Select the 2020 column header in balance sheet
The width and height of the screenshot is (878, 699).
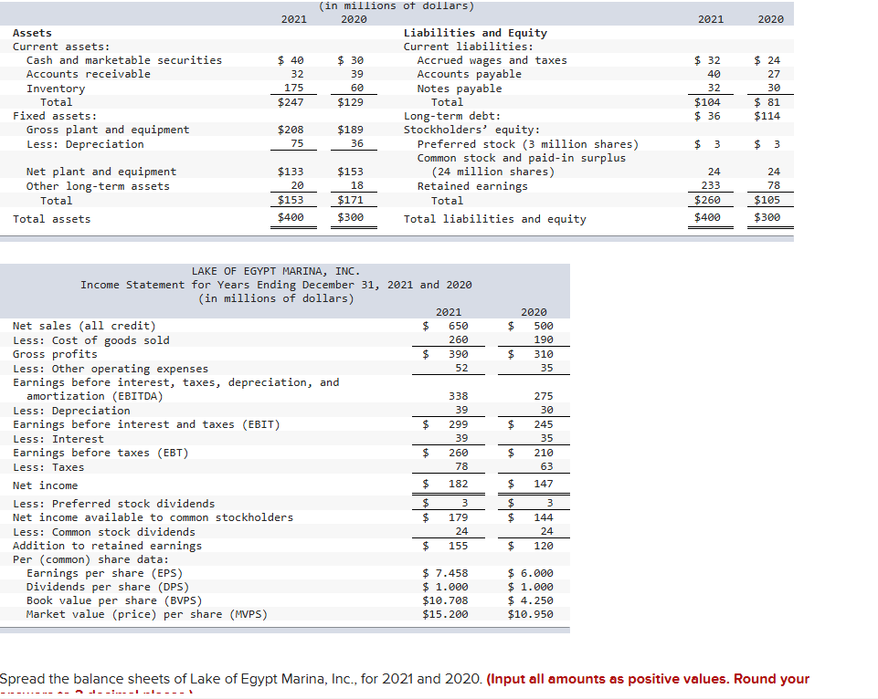click(354, 18)
